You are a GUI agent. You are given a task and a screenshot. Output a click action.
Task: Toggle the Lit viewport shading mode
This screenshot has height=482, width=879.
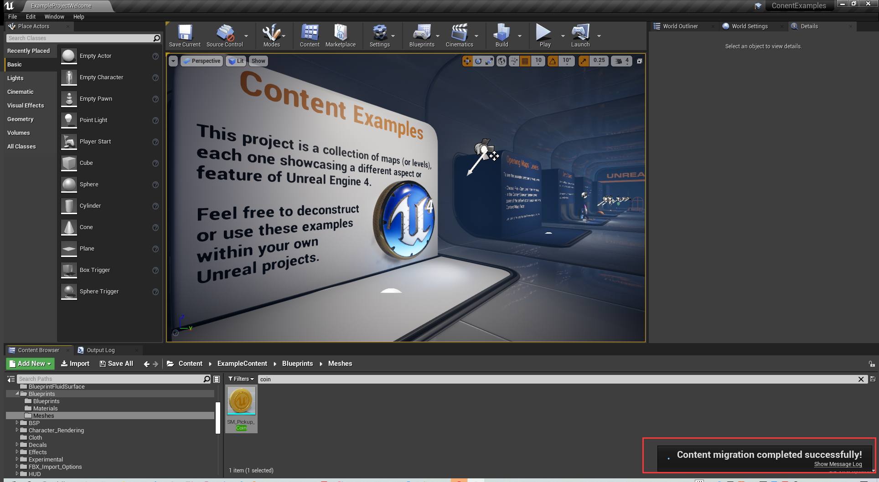click(236, 61)
